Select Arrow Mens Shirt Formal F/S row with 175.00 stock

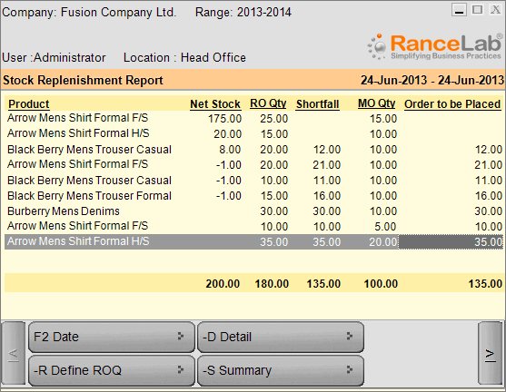point(253,118)
